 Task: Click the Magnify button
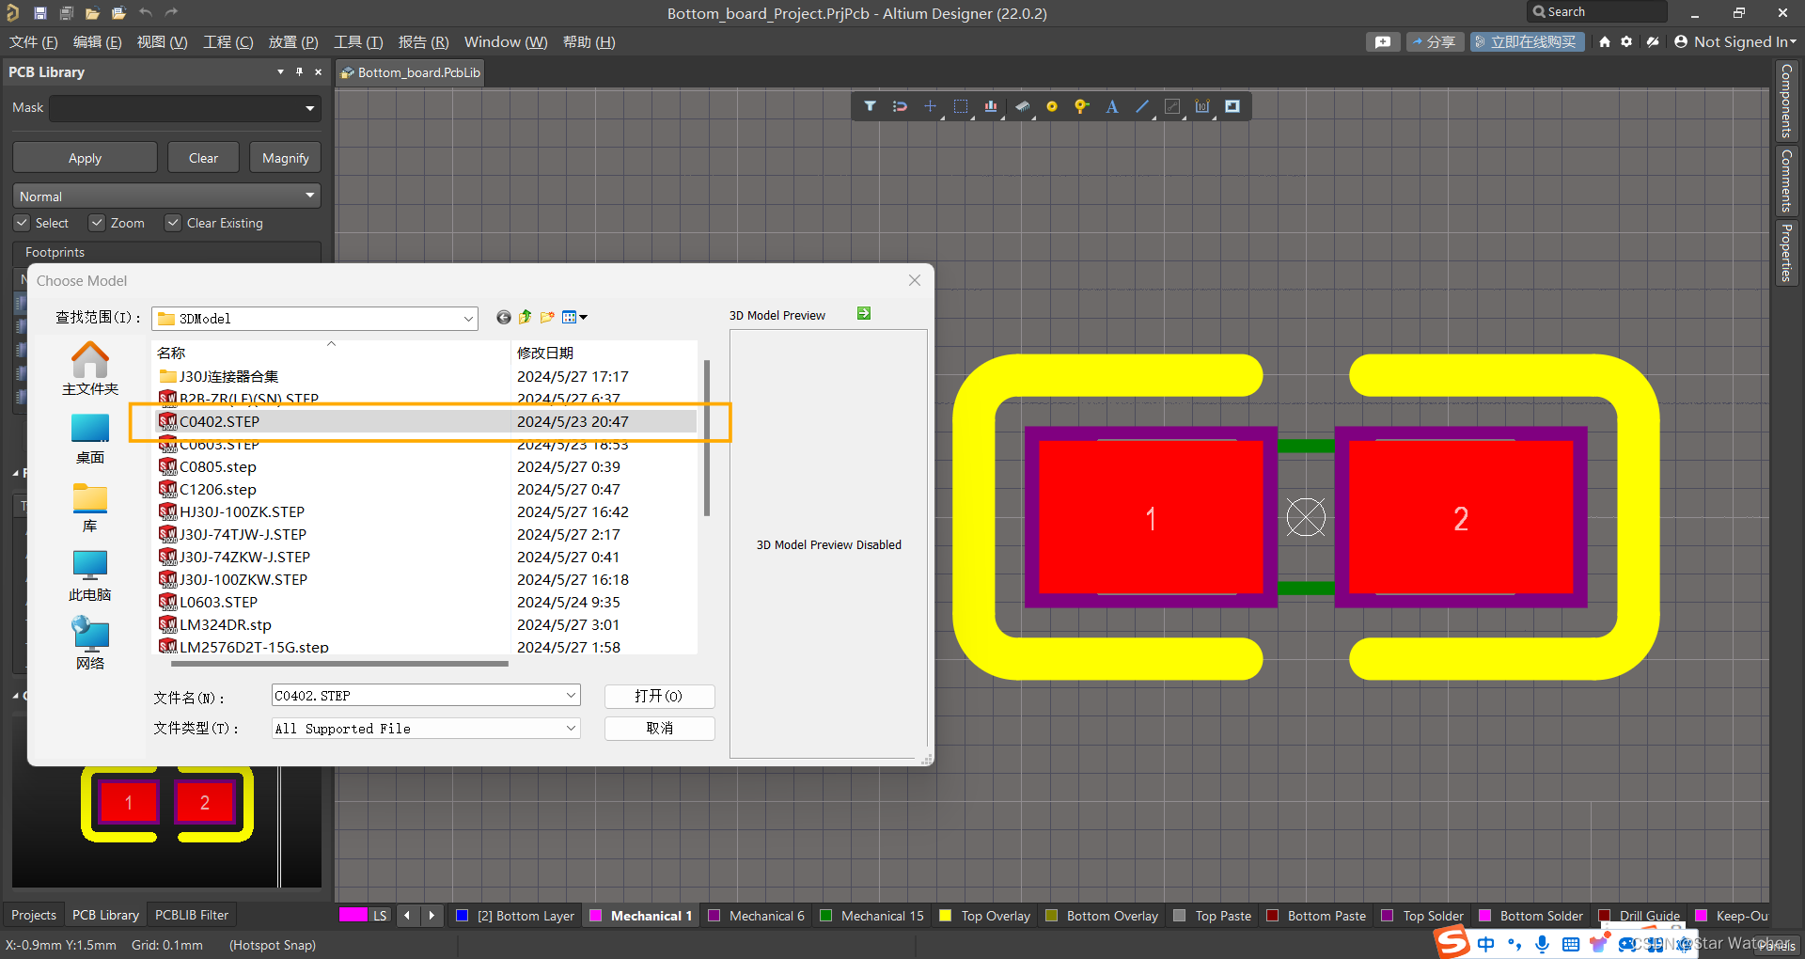(285, 158)
